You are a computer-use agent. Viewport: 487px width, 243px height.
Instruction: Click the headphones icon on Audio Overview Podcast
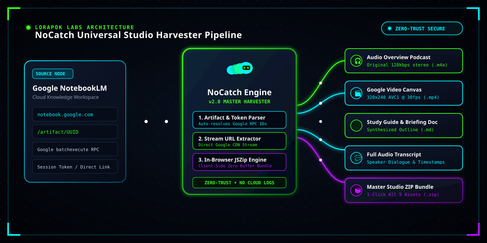(356, 61)
